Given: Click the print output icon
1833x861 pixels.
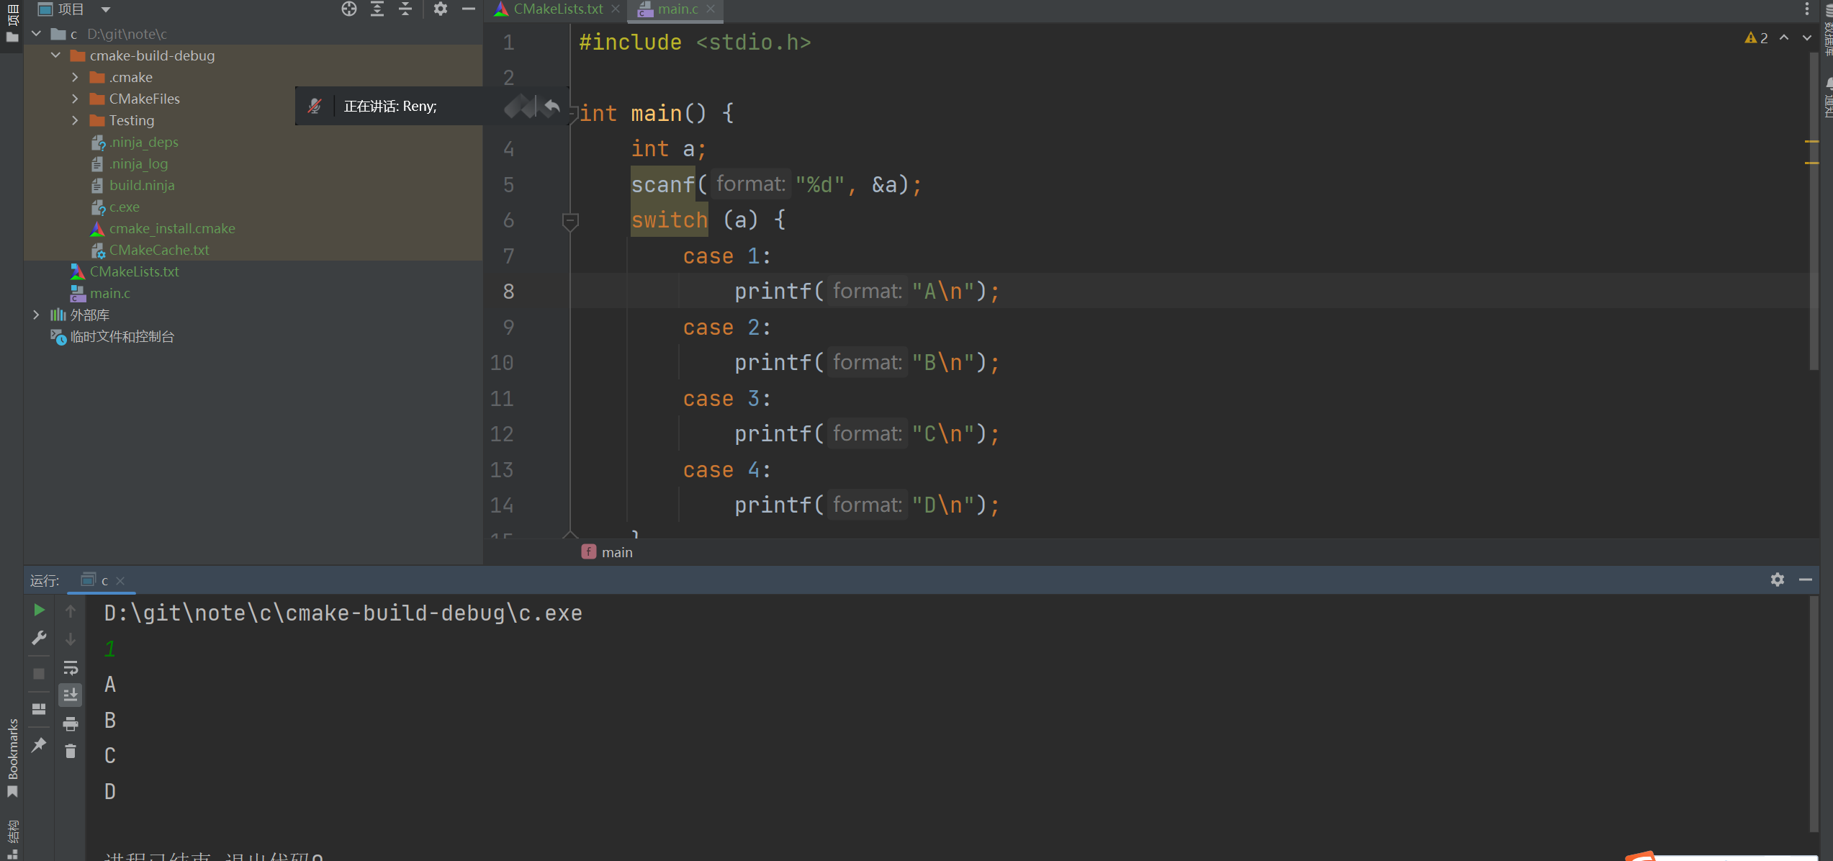Looking at the screenshot, I should pos(71,723).
